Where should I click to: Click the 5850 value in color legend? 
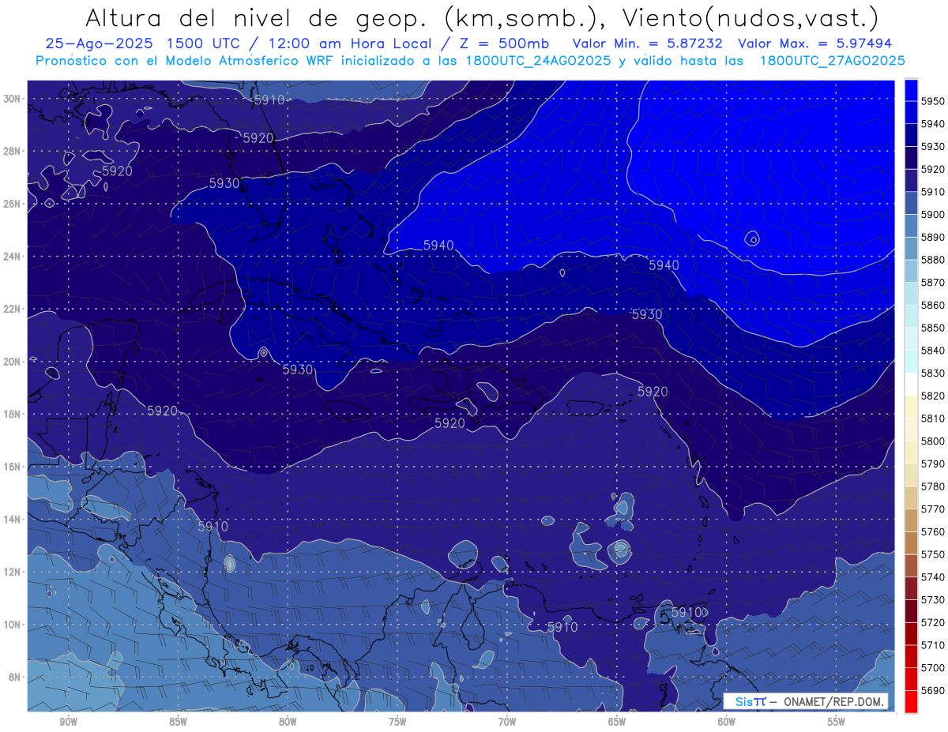pos(934,328)
